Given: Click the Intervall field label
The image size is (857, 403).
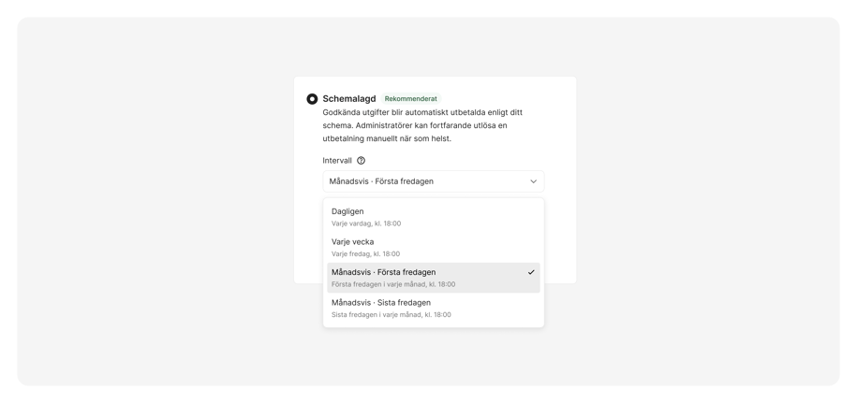Looking at the screenshot, I should pos(337,161).
